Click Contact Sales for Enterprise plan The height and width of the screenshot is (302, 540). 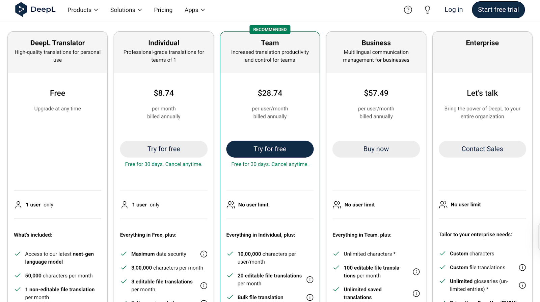pos(482,149)
